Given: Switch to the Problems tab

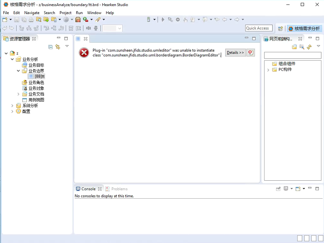Looking at the screenshot, I should tap(119, 189).
